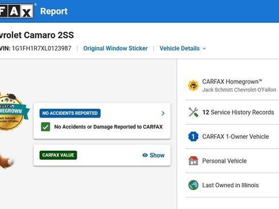Image resolution: width=279 pixels, height=209 pixels.
Task: Open accident details via right chevron
Action: coord(163,114)
